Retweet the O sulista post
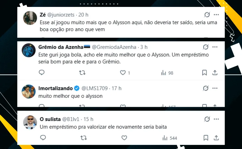Viewport: 242px width, 149px height. 83,138
